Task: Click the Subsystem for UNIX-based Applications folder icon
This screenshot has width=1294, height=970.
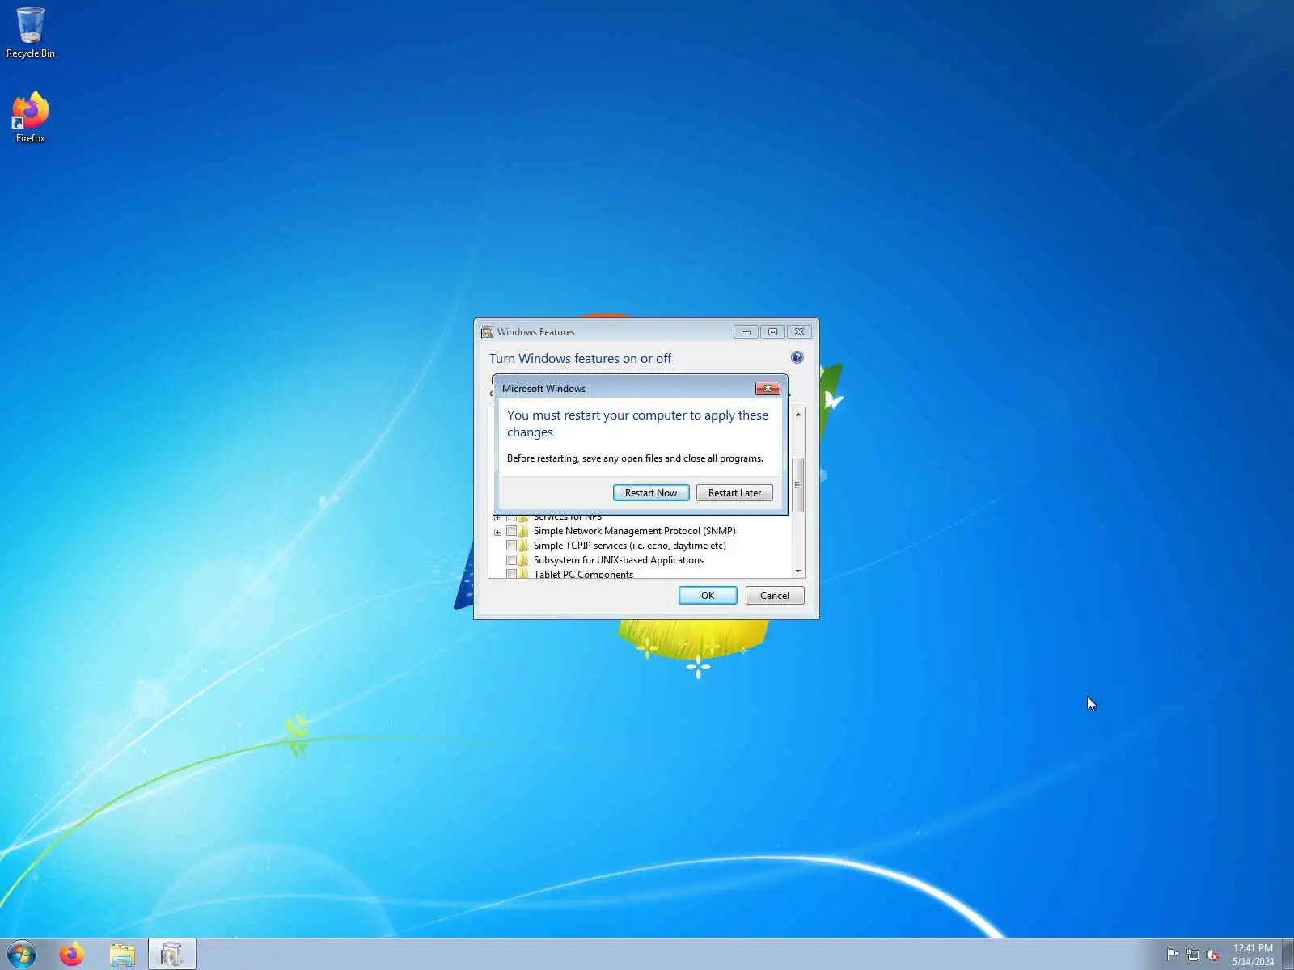Action: click(523, 560)
